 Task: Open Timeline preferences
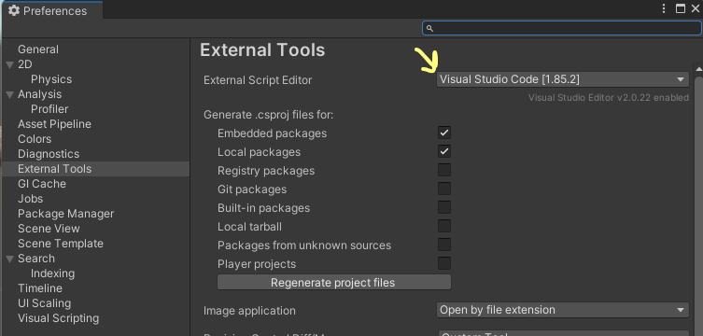click(40, 288)
